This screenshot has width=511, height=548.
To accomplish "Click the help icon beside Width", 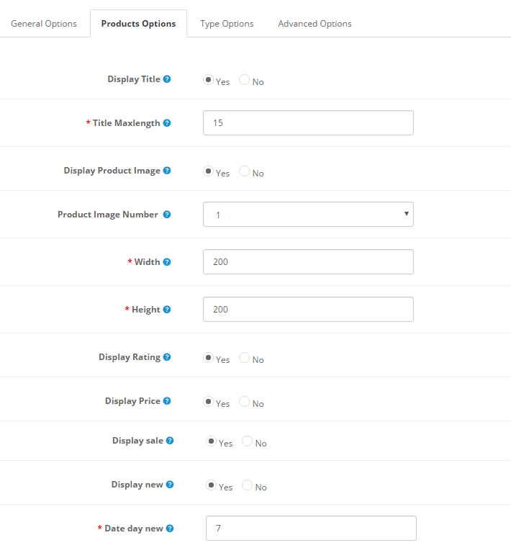I will [167, 262].
